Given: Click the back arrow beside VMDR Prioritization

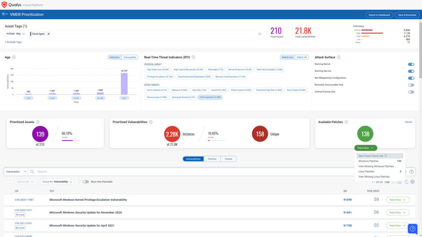Looking at the screenshot, I should click(5, 14).
